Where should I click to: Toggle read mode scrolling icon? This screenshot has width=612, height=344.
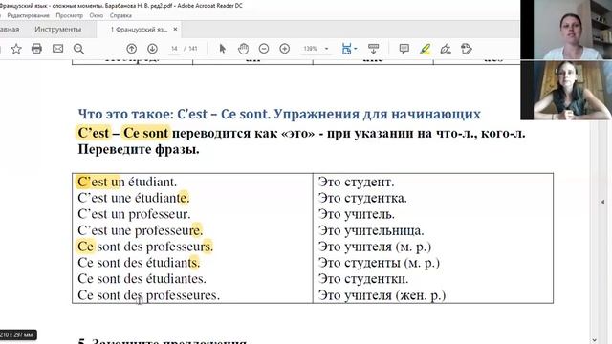click(x=374, y=49)
